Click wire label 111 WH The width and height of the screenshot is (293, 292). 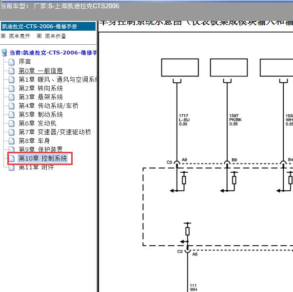(x=194, y=288)
